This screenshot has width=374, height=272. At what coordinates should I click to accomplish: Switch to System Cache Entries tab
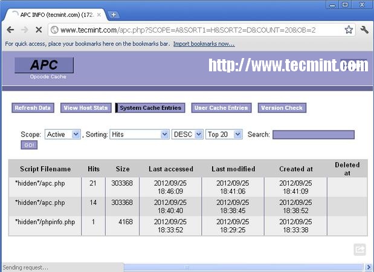click(150, 108)
